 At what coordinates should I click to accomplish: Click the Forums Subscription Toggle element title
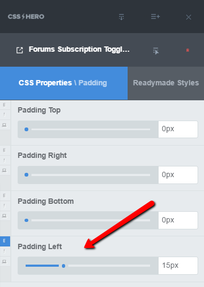tap(79, 50)
